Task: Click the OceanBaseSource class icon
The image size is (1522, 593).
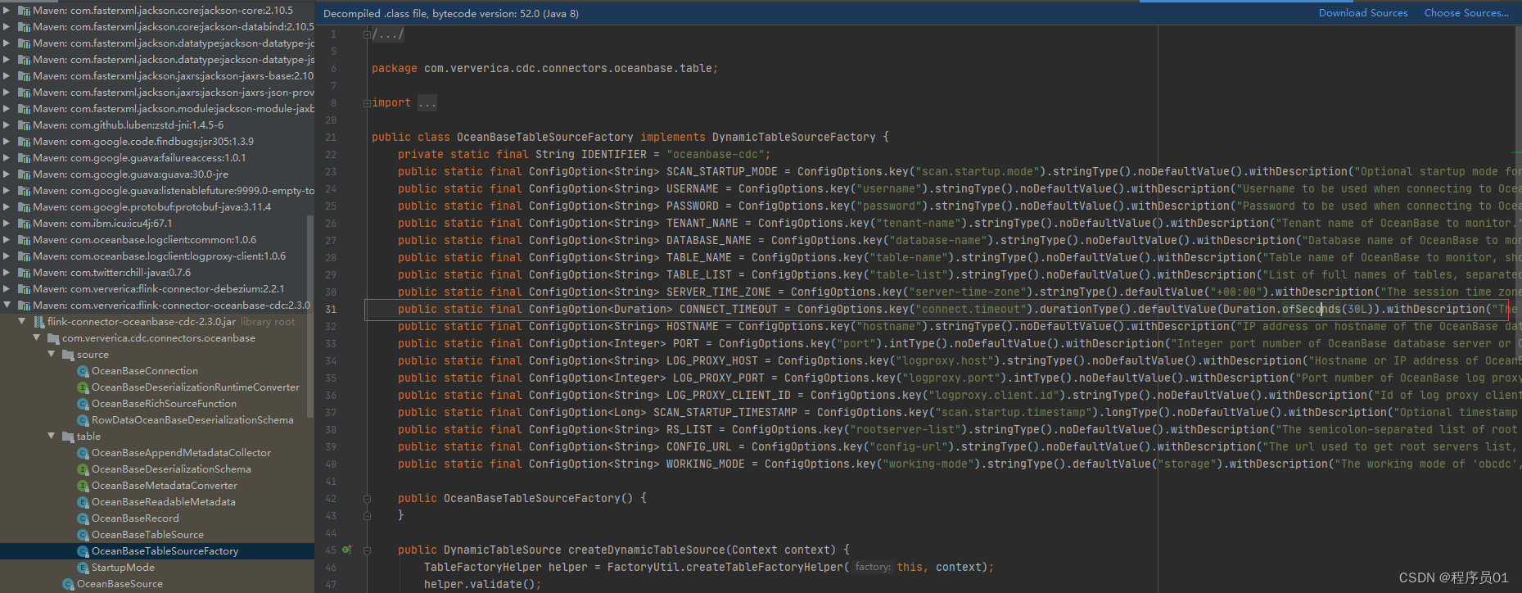Action: (x=68, y=584)
